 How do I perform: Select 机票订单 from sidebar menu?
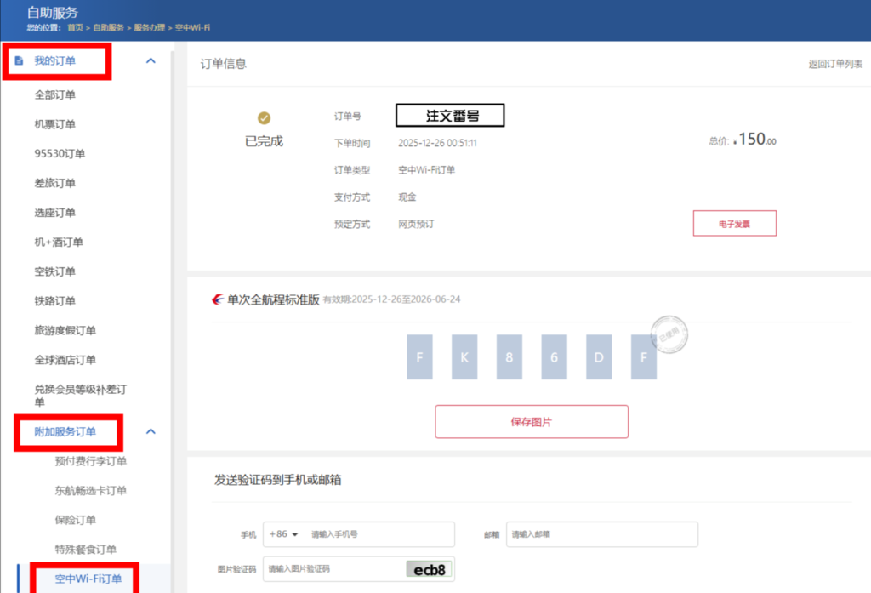click(55, 124)
